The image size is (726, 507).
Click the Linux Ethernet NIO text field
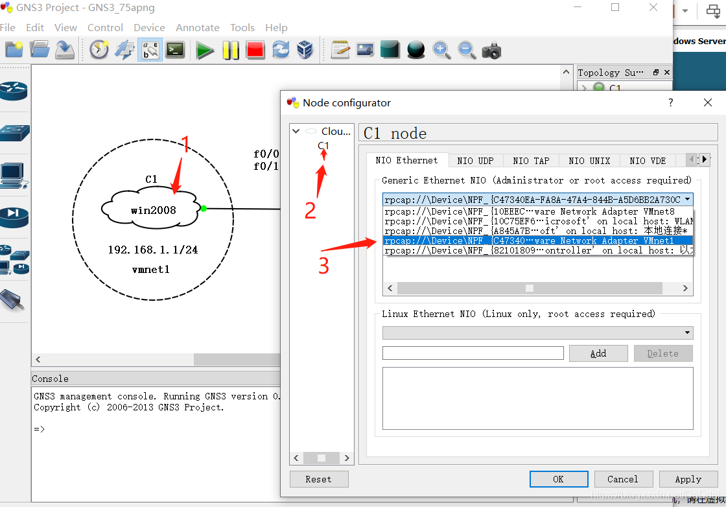(473, 353)
